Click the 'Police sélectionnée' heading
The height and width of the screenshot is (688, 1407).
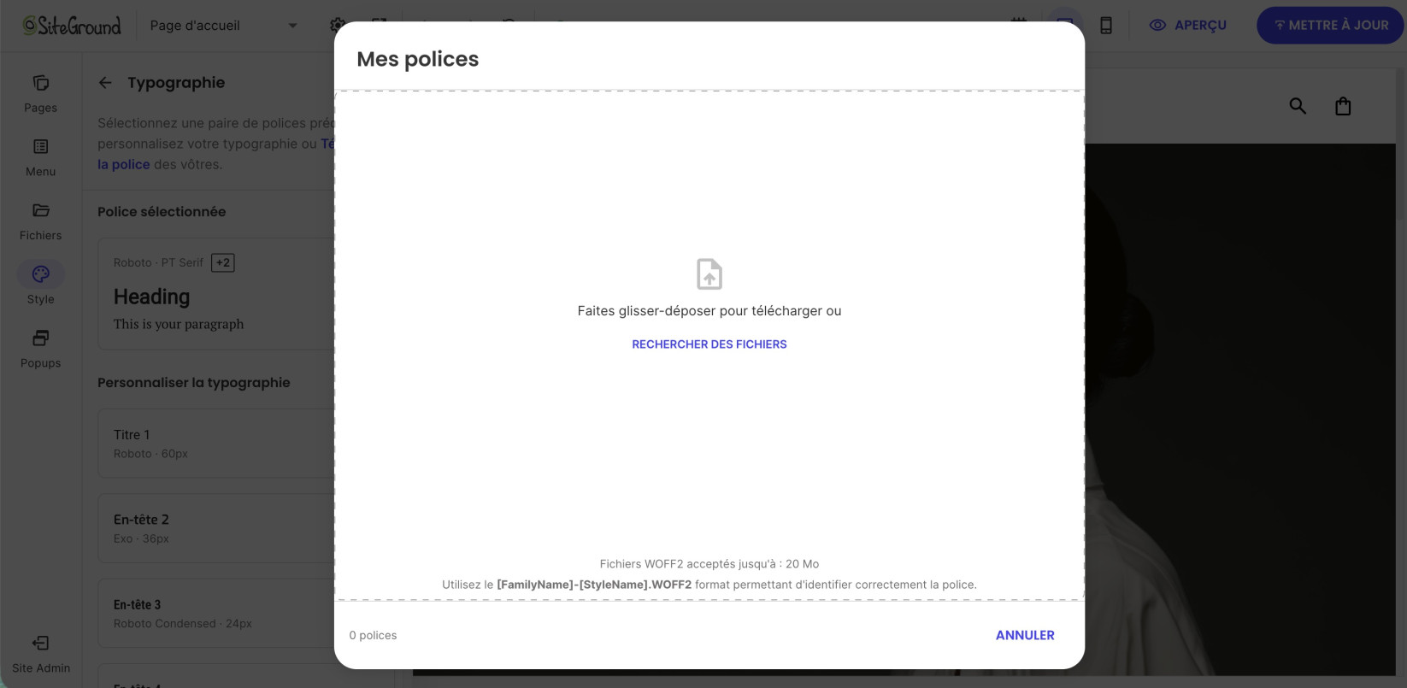(x=162, y=211)
